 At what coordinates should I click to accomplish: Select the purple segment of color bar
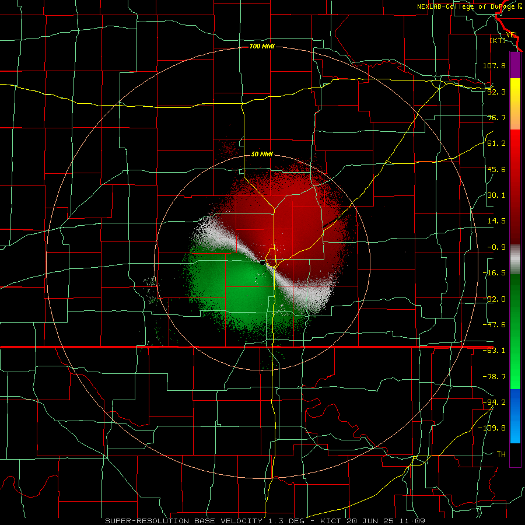point(515,65)
